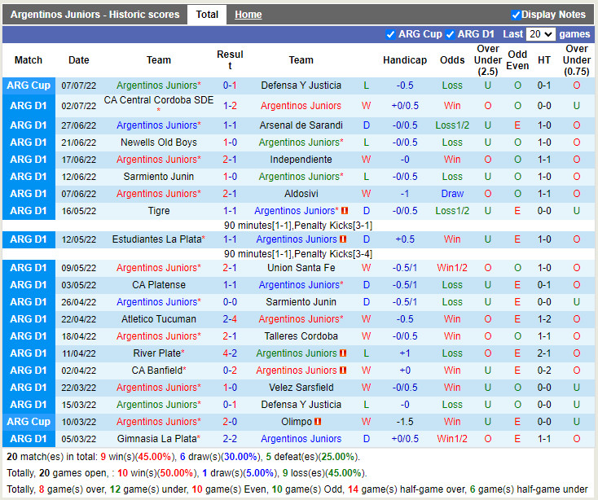Click the 2-4 score for Atletico Tucuman match
Screen dimensions: 598x500
coord(230,319)
